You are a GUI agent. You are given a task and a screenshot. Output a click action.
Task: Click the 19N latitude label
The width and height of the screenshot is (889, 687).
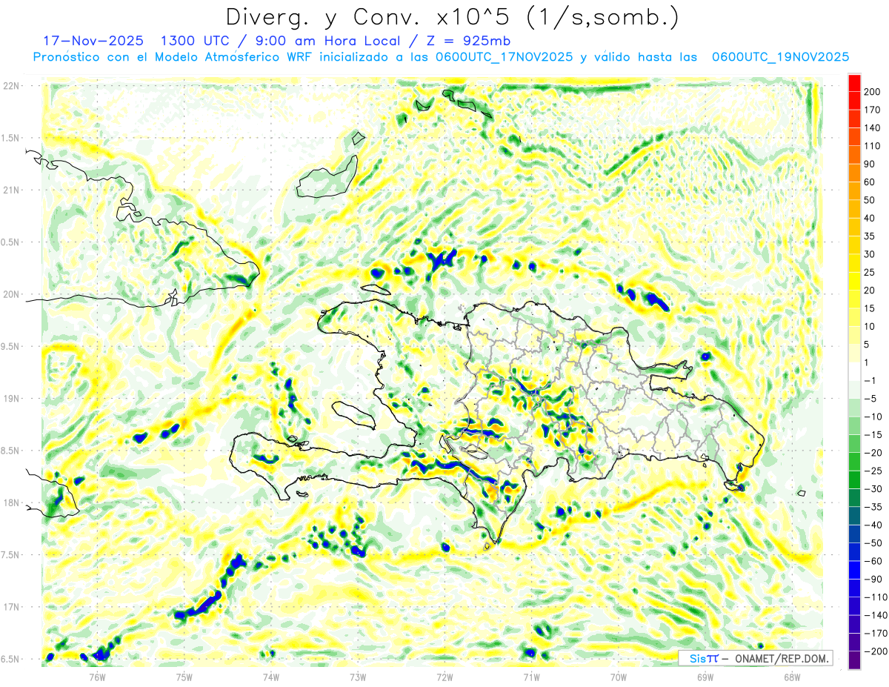click(x=11, y=399)
